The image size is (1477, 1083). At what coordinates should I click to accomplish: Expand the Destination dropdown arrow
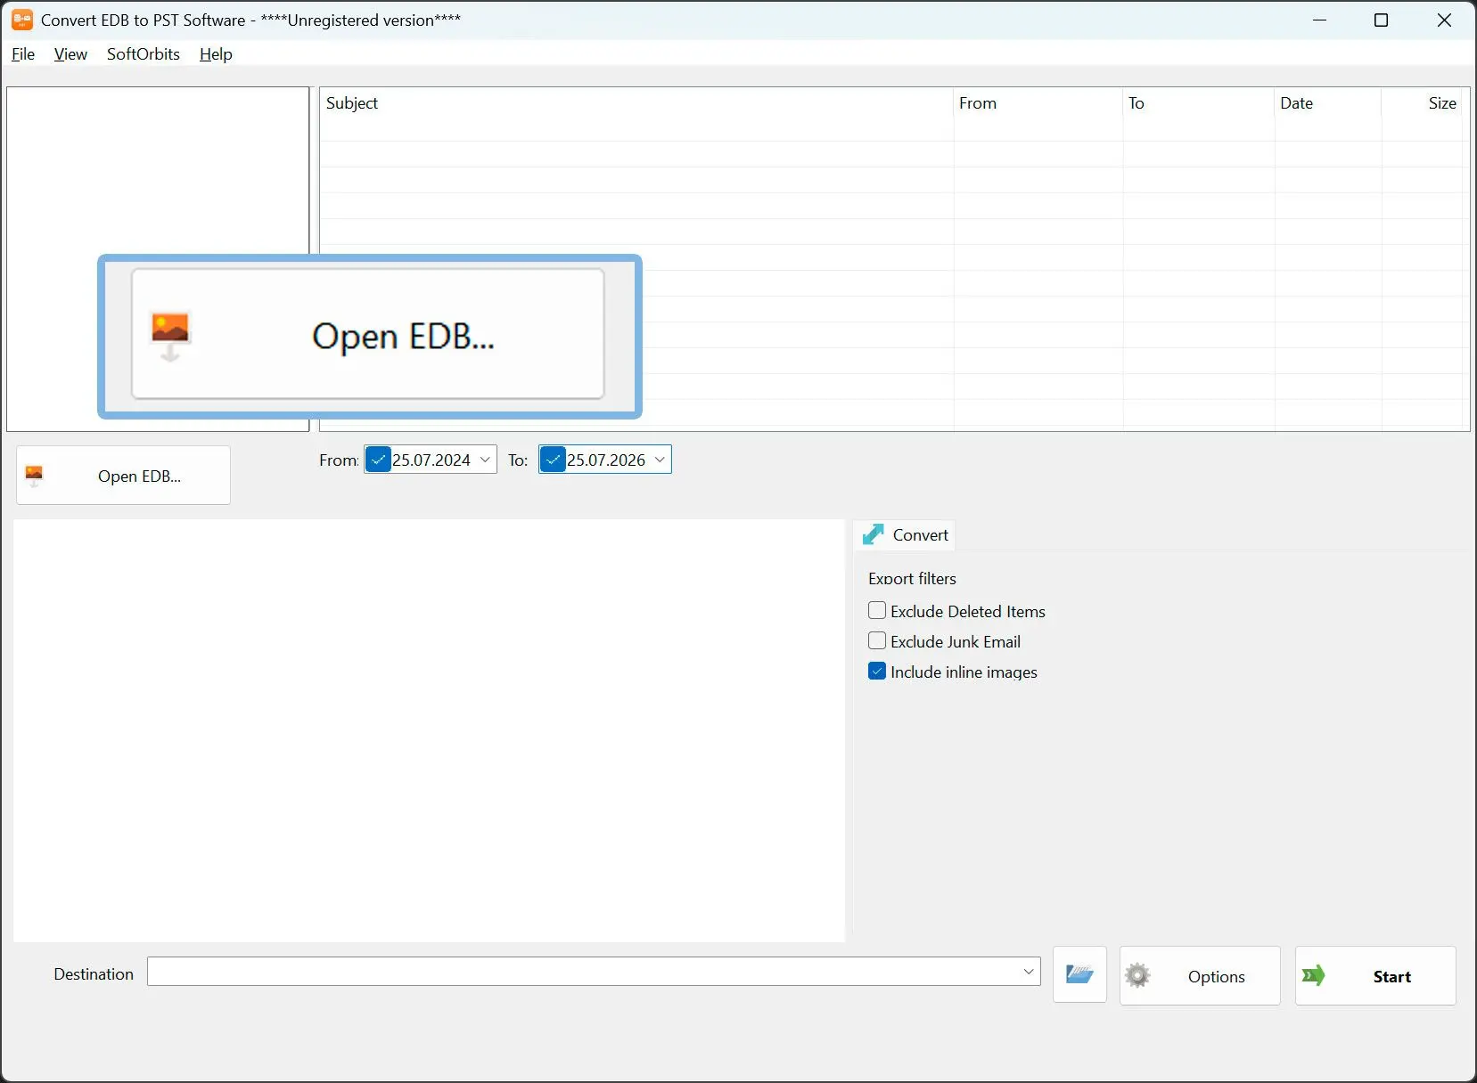pyautogui.click(x=1029, y=972)
